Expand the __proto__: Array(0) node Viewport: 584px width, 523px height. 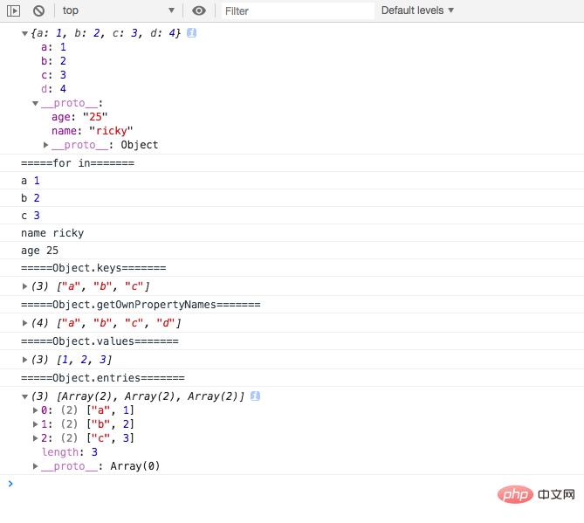(36, 466)
